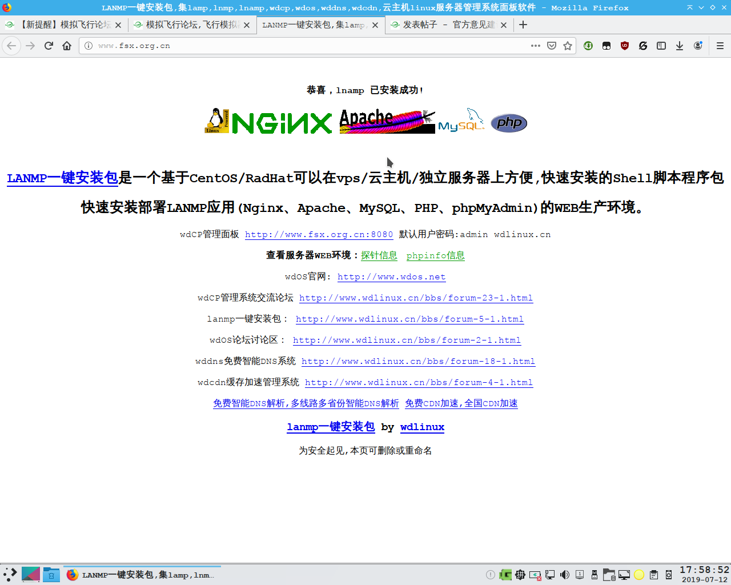
Task: Bookmark this page with the star
Action: click(568, 46)
